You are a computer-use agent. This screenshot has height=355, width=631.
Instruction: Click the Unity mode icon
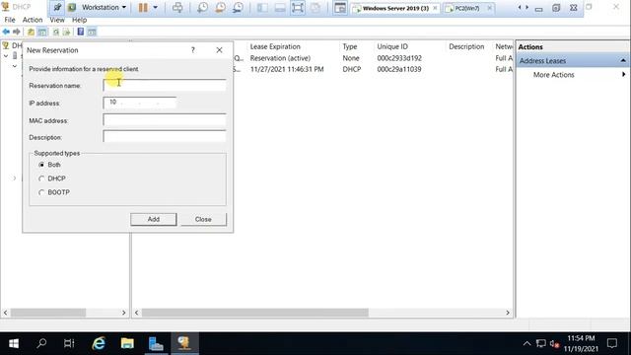[315, 8]
